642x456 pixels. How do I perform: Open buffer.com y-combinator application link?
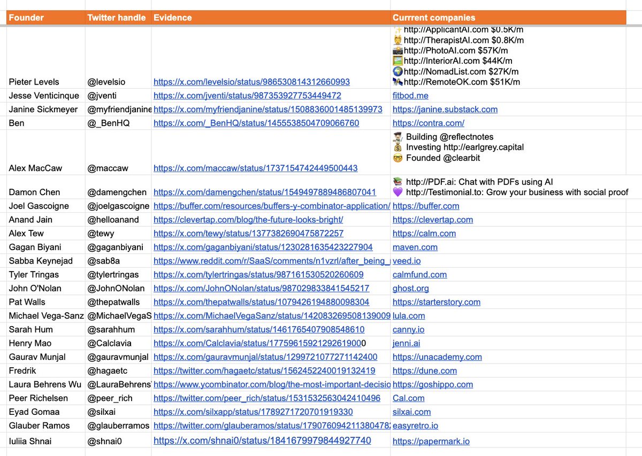(272, 206)
